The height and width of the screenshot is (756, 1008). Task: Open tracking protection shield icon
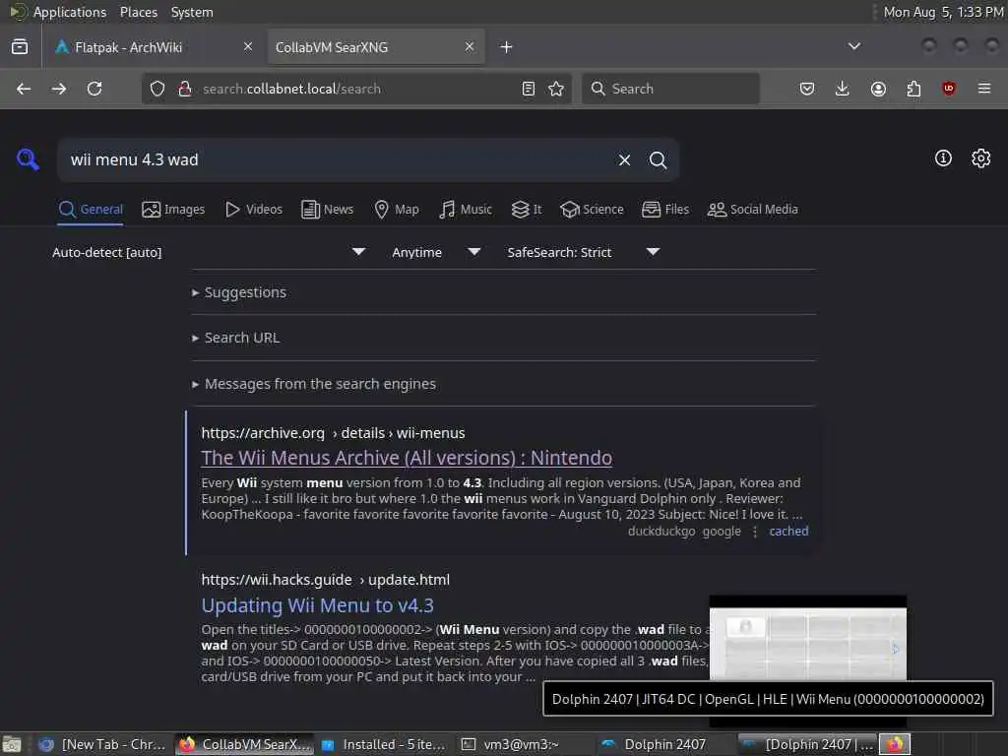(x=157, y=89)
